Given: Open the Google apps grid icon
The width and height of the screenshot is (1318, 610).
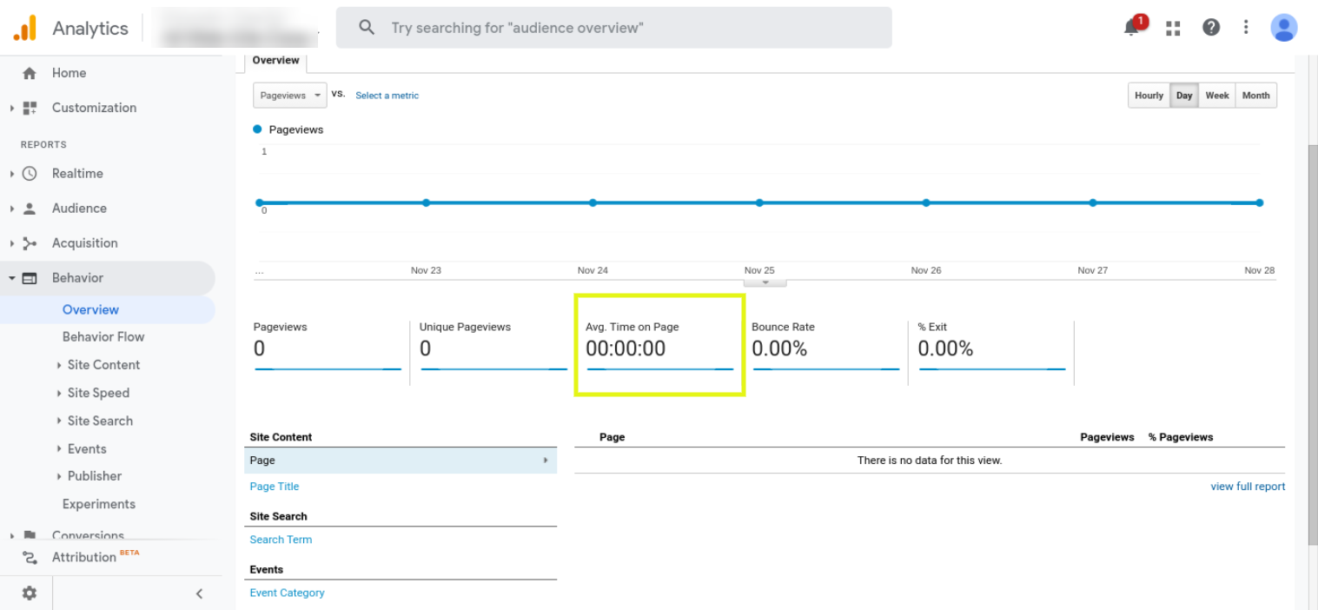Looking at the screenshot, I should (x=1173, y=28).
